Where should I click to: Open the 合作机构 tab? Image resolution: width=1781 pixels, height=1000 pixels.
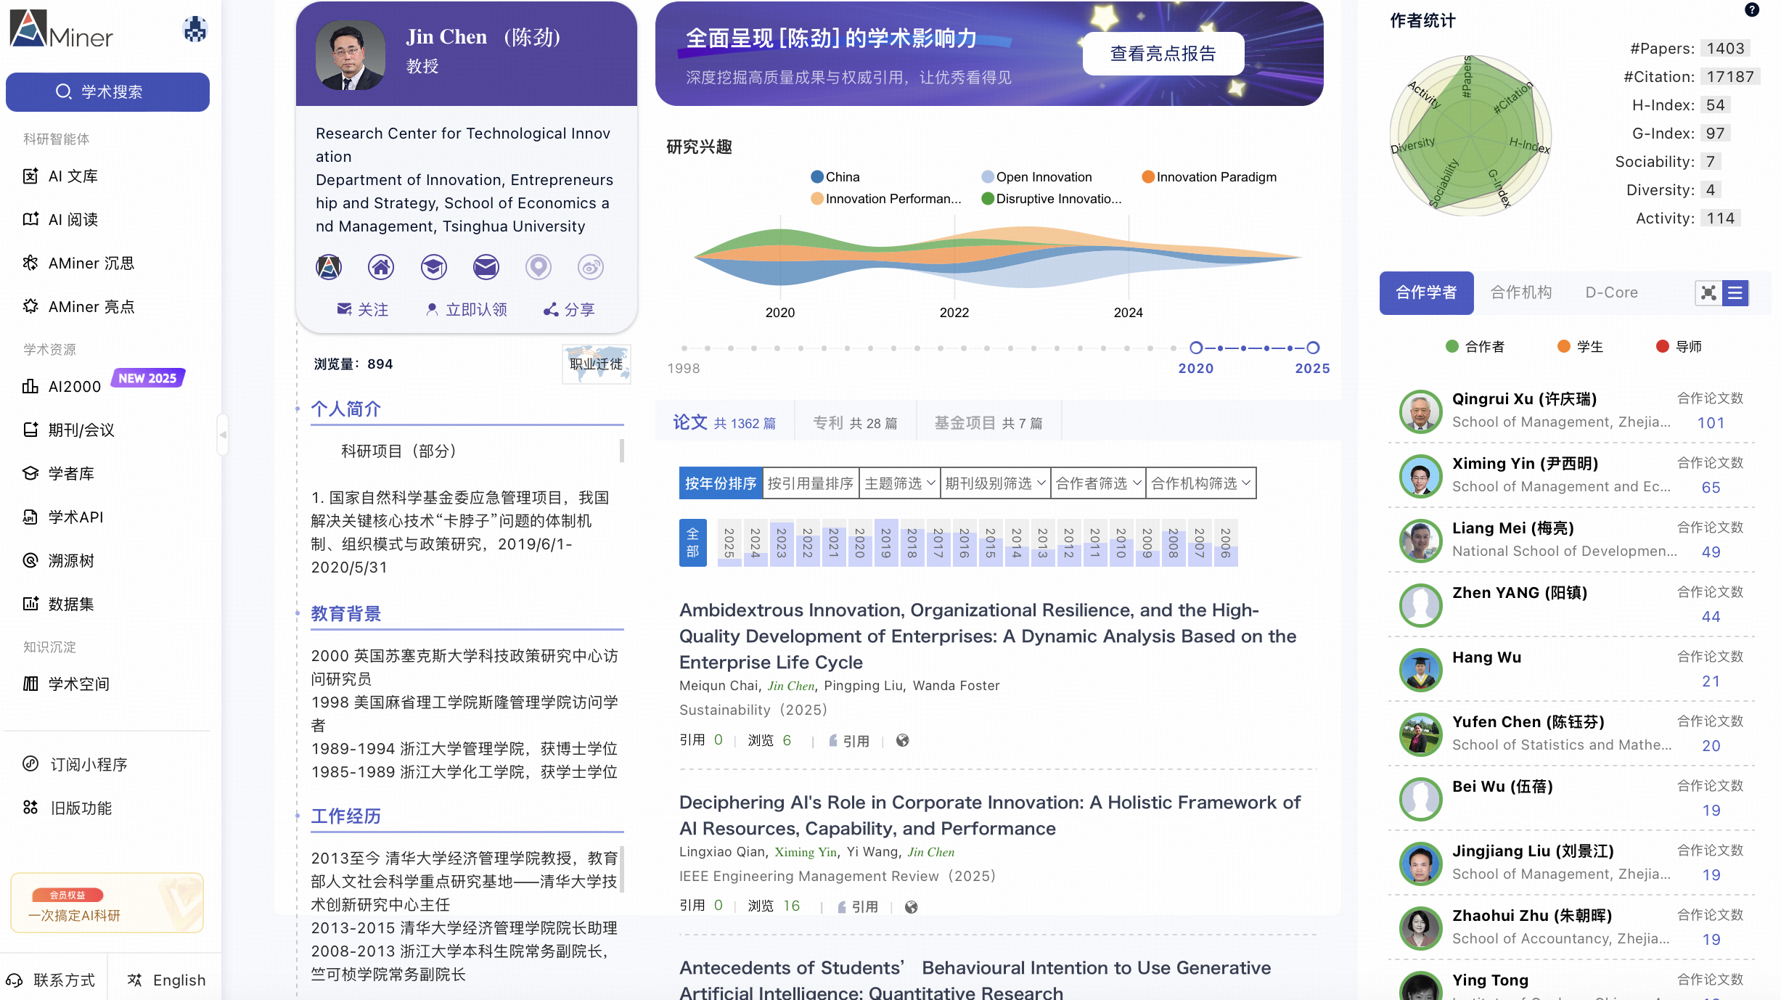[x=1520, y=292]
